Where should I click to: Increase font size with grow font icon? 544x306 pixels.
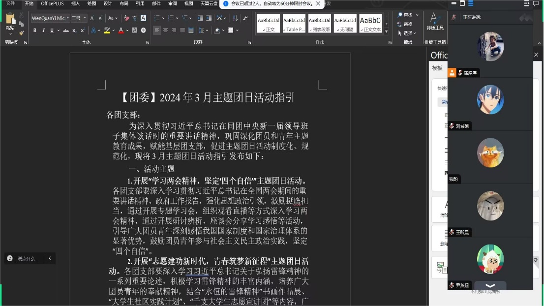[92, 18]
